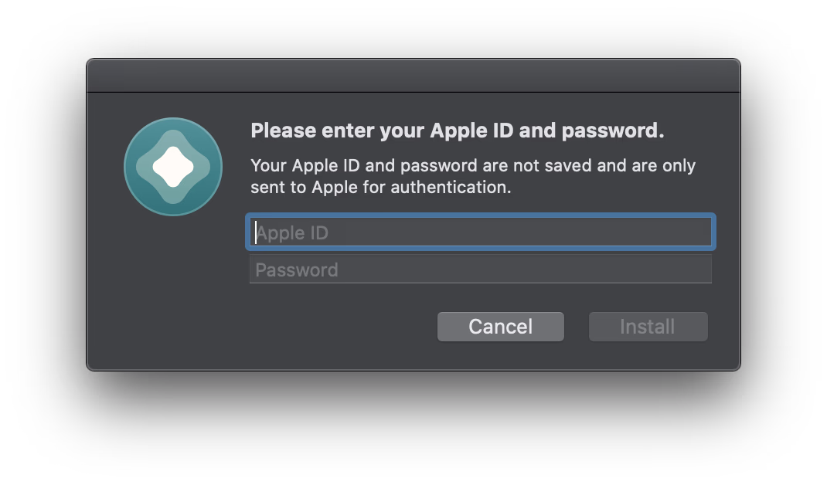Viewport: 827px width, 485px height.
Task: Click into the Password field
Action: pyautogui.click(x=480, y=270)
